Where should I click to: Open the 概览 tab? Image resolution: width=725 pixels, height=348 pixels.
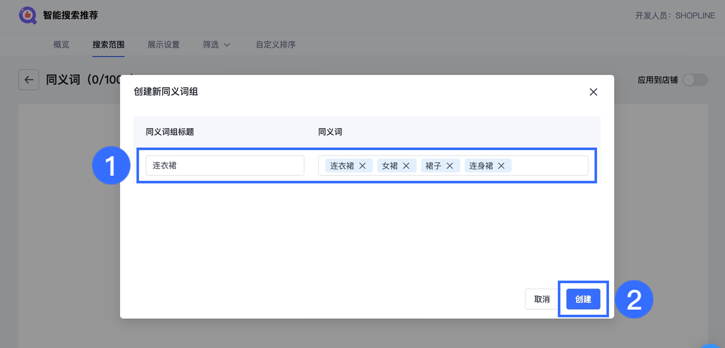61,45
